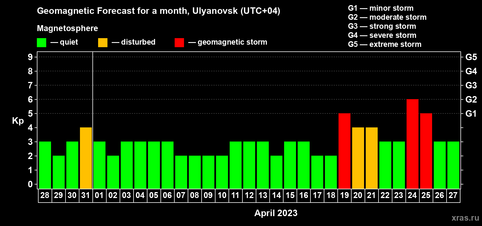Click the date label '05' on the axis
The height and width of the screenshot is (226, 482).
(x=154, y=195)
